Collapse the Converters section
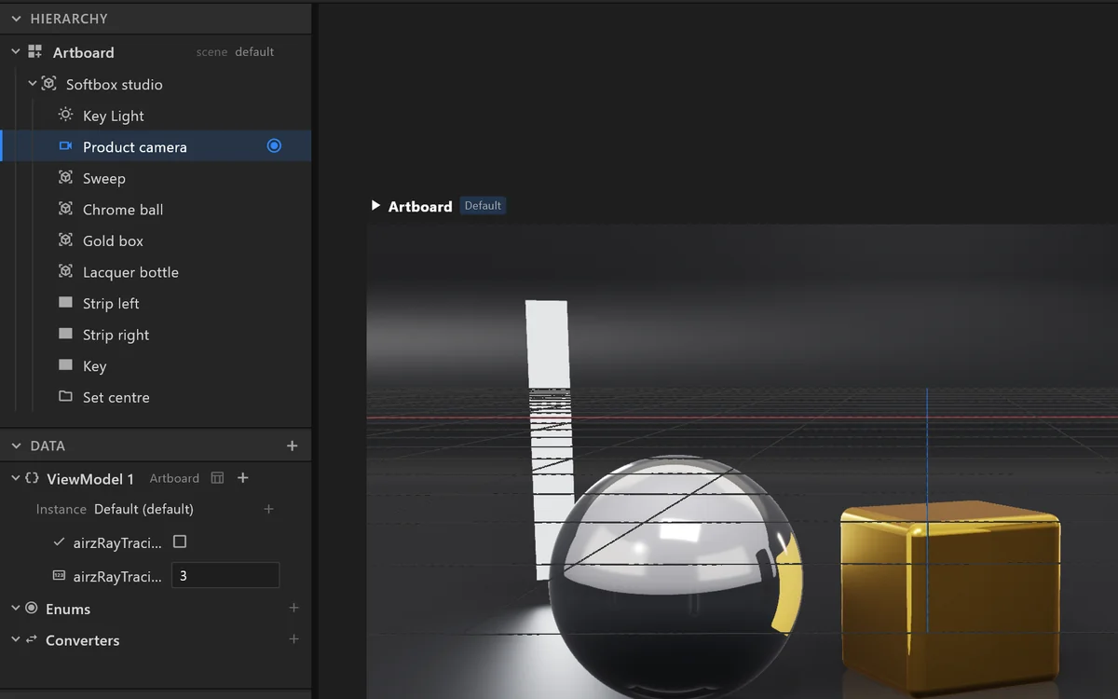Screen dimensions: 1118x699 [16, 639]
